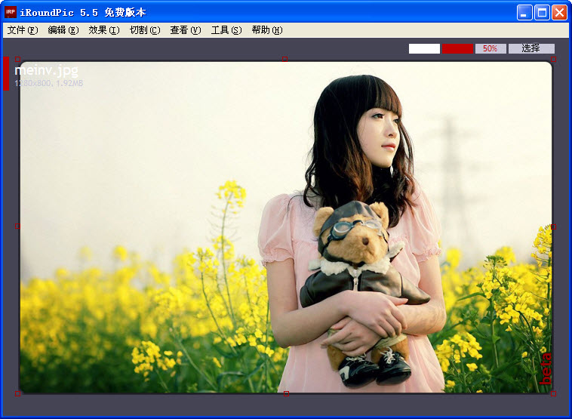Screen dimensions: 572x419
Task: Click the top-center red crop handle
Action: (285, 59)
